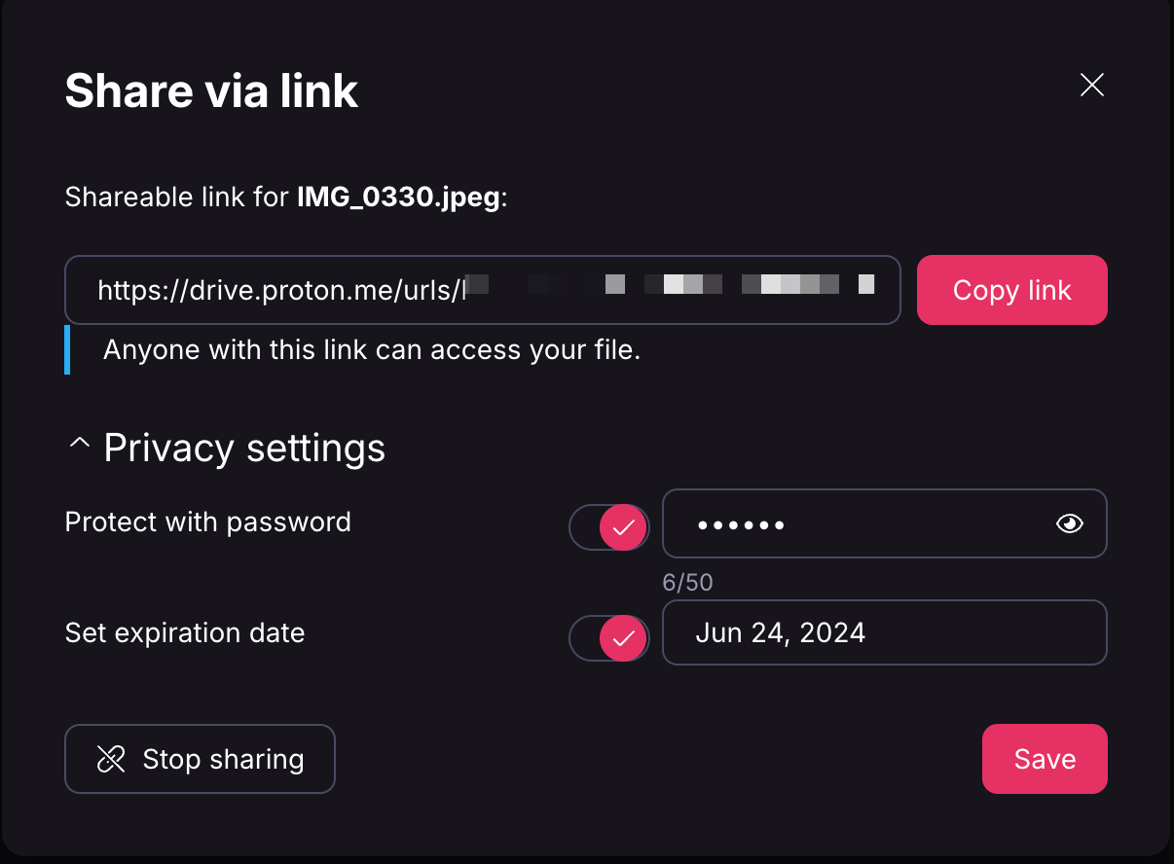The width and height of the screenshot is (1174, 864).
Task: Click the Privacy settings heading
Action: pos(244,448)
